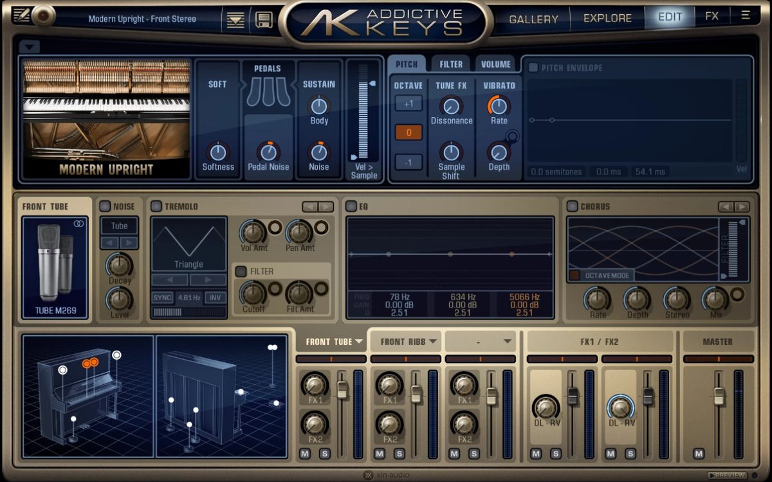The width and height of the screenshot is (772, 482).
Task: Mute the Master channel
Action: pyautogui.click(x=699, y=454)
